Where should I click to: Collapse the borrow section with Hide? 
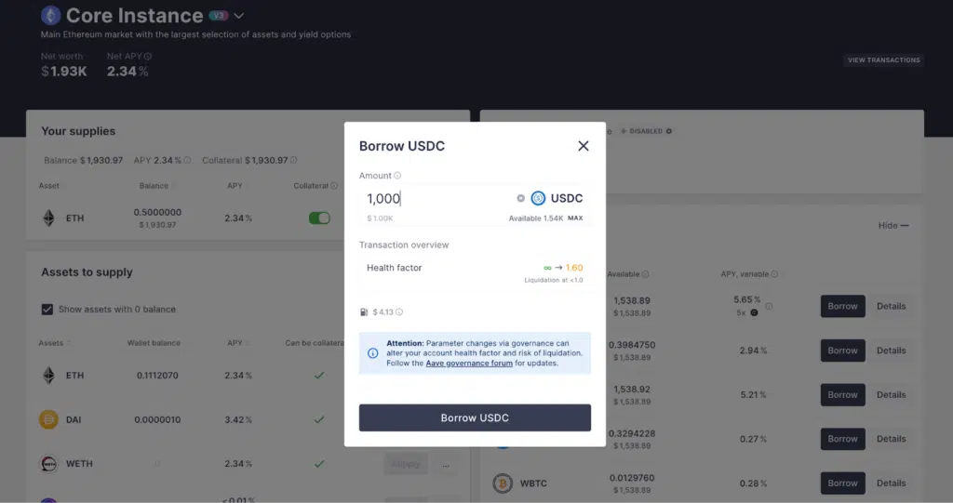(893, 225)
